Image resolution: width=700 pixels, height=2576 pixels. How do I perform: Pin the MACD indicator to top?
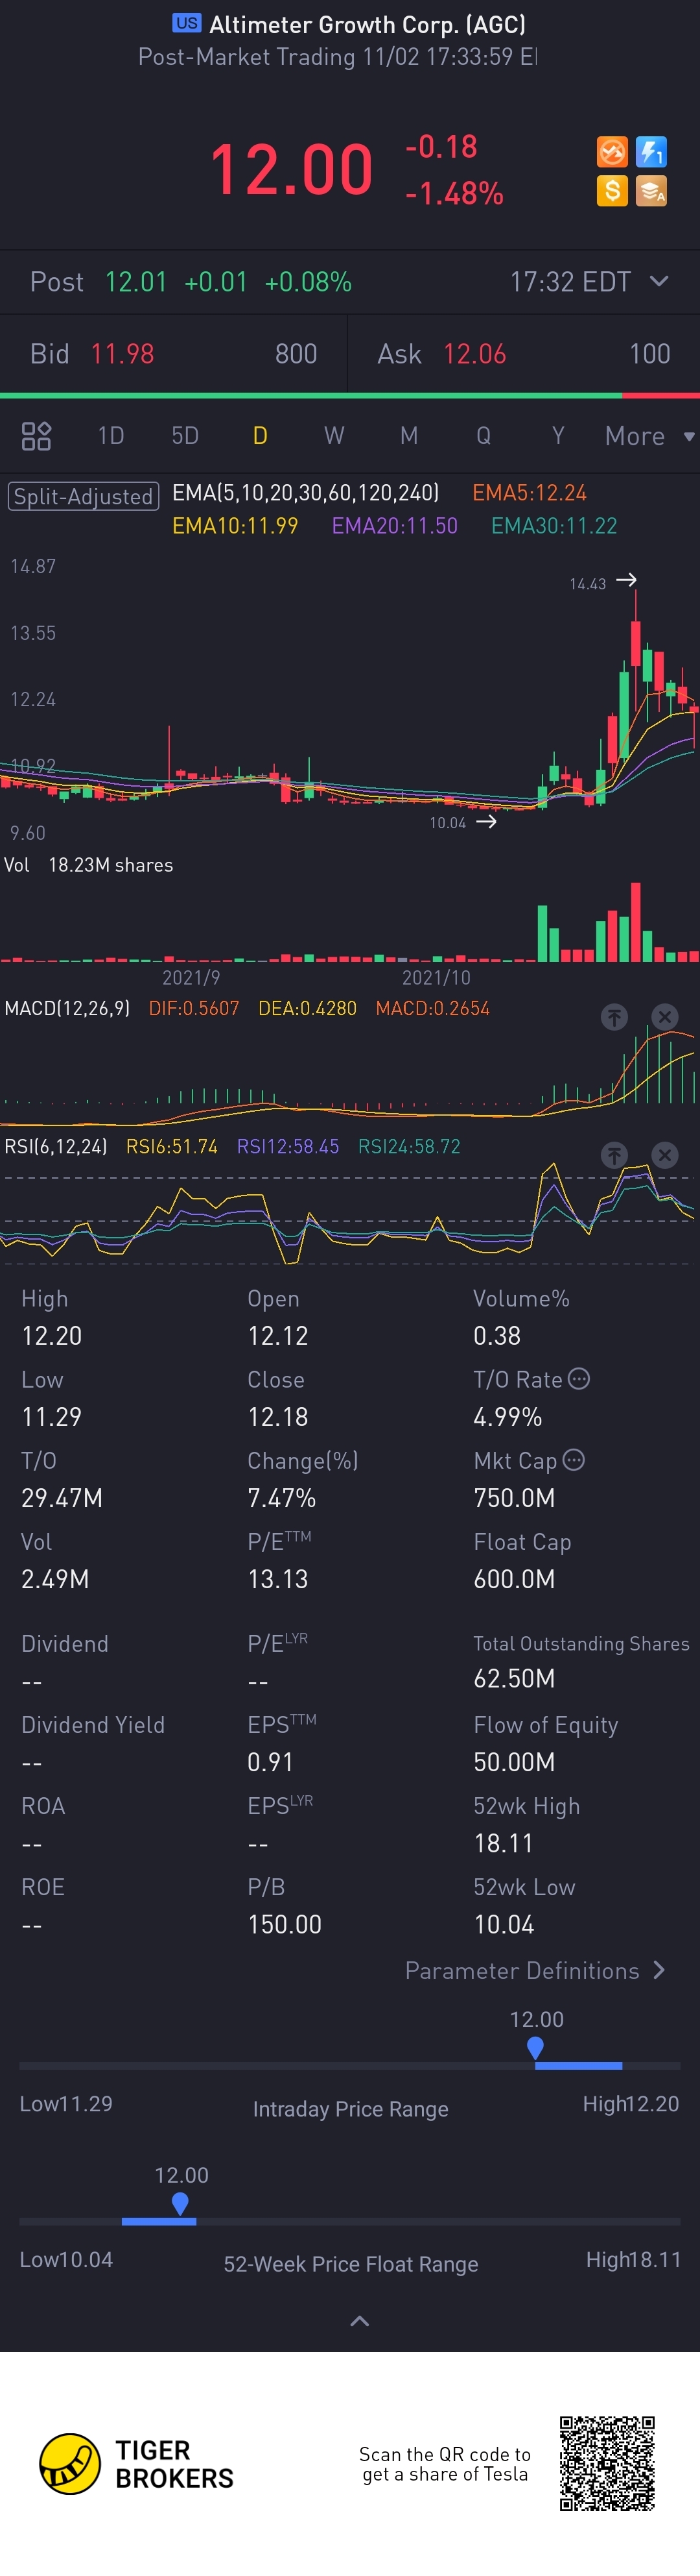614,1017
